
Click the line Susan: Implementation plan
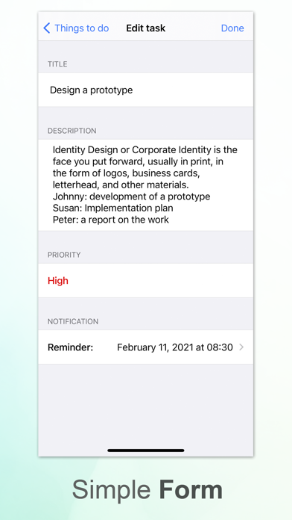112,208
